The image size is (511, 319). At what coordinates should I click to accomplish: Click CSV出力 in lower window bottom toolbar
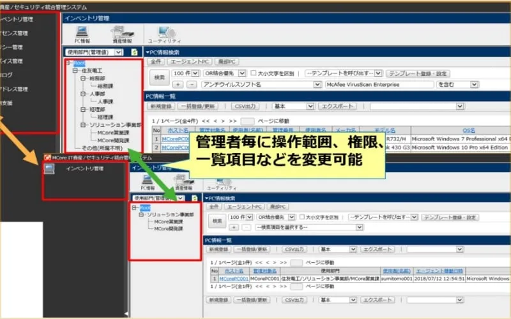point(294,300)
